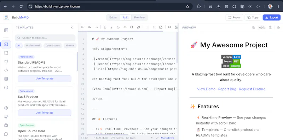Screen dimensions: 283x140
Task: Filter templates by All
Action: [x=19, y=46]
